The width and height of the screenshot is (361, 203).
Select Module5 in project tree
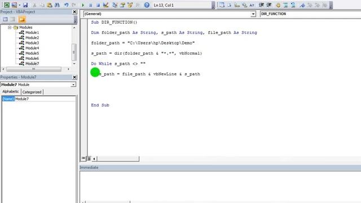pyautogui.click(x=32, y=53)
